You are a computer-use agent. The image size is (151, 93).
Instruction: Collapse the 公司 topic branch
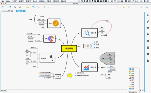[92, 46]
